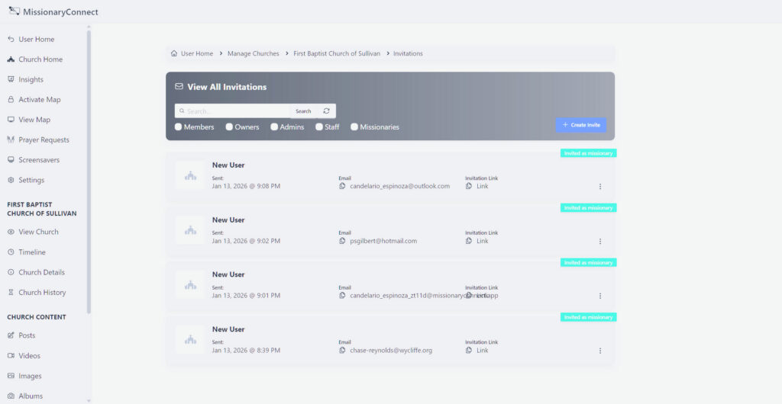
Task: Copy email icon for chase-reynolds@wycliffe.org
Action: point(343,351)
